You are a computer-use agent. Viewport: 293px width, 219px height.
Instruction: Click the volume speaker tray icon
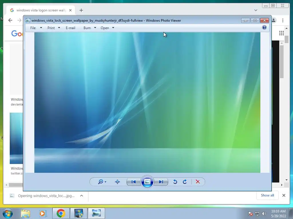pyautogui.click(x=264, y=214)
